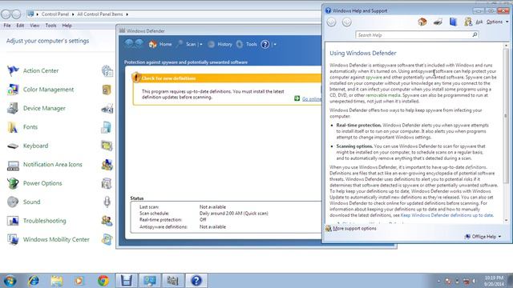Click into the Search Help field
The height and width of the screenshot is (288, 513).
[x=414, y=35]
